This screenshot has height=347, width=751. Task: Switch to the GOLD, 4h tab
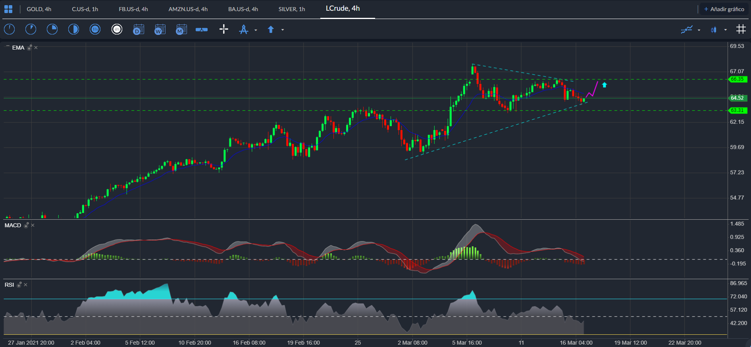coord(39,9)
